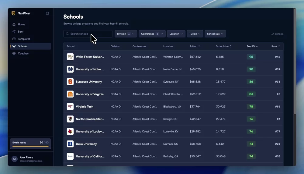Open the Templates section
The width and height of the screenshot is (304, 174).
tap(30, 39)
